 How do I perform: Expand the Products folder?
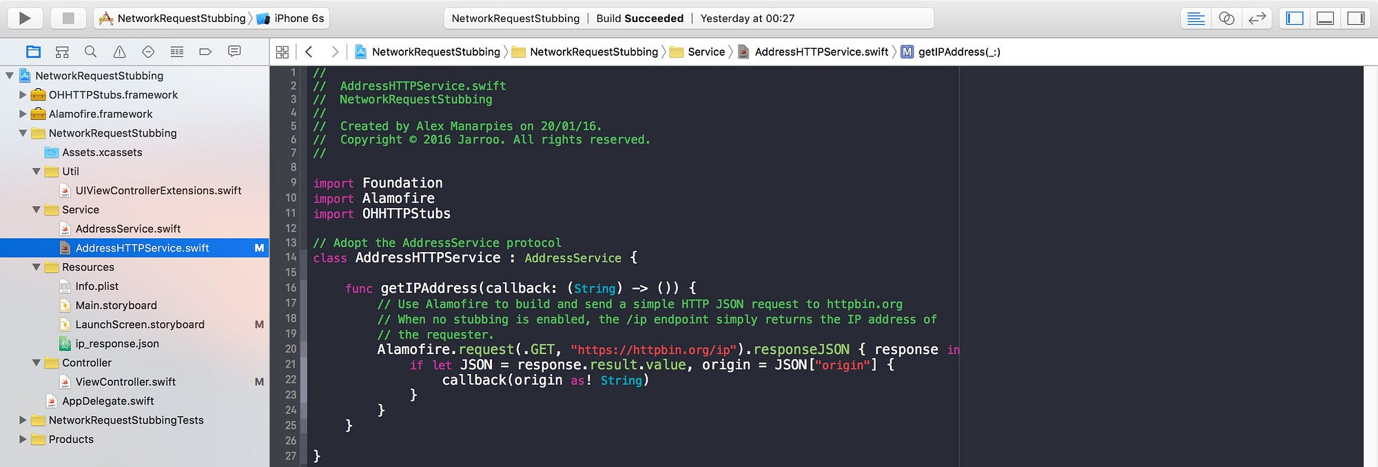(x=23, y=439)
